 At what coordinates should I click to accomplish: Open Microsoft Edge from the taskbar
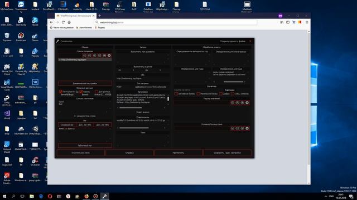pyautogui.click(x=41, y=196)
